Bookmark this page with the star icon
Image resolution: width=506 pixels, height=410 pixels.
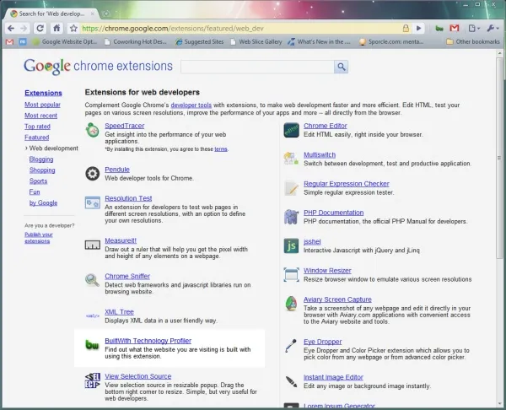[x=73, y=29]
